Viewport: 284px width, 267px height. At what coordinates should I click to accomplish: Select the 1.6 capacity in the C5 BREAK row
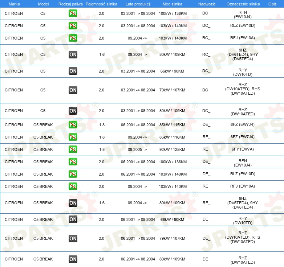coord(102,203)
